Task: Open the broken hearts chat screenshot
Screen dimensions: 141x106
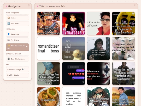Action: (74, 73)
